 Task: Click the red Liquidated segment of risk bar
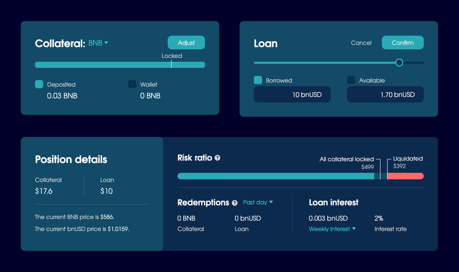pos(405,176)
